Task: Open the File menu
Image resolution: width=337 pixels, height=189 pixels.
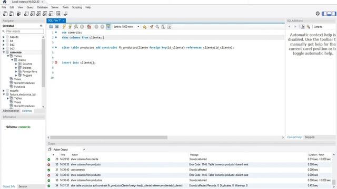Action: [x=4, y=7]
